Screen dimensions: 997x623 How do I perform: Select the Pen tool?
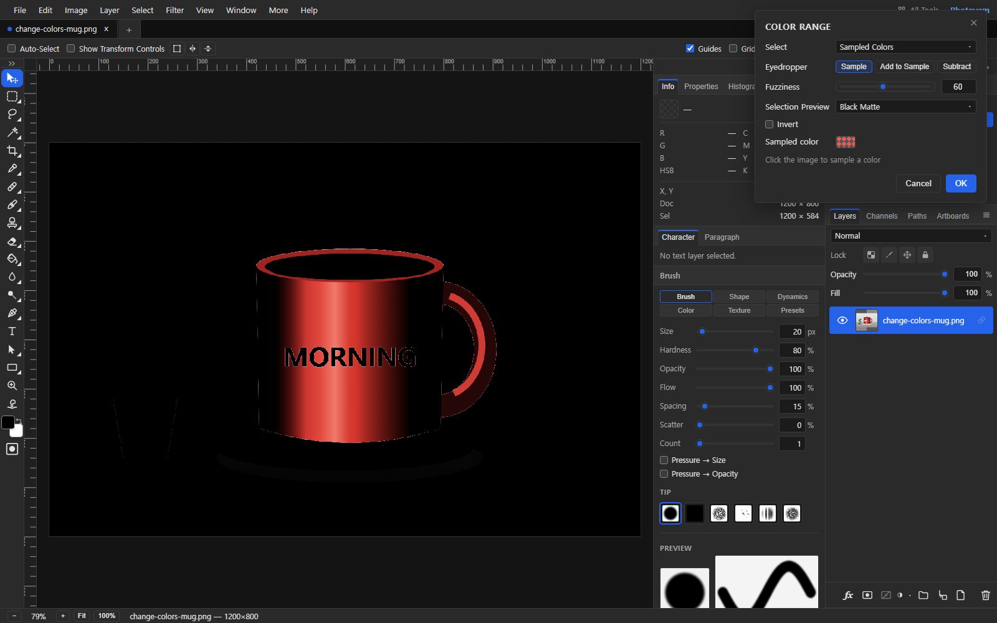(12, 313)
